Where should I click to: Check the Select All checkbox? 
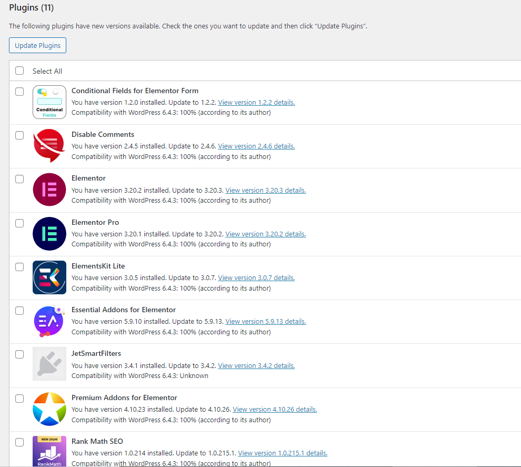[19, 71]
